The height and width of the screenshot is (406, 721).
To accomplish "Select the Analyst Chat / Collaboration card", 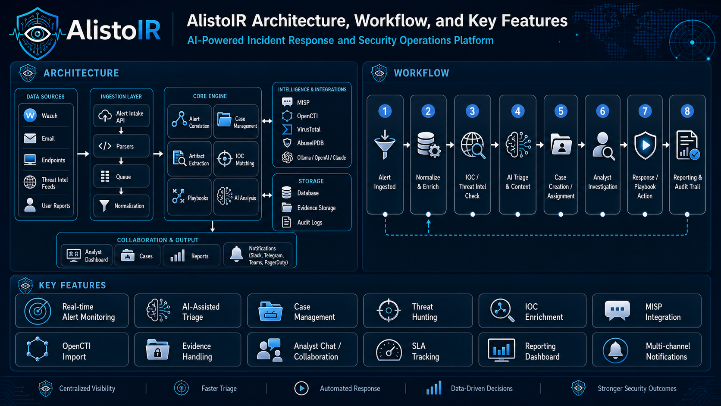I will coord(302,349).
